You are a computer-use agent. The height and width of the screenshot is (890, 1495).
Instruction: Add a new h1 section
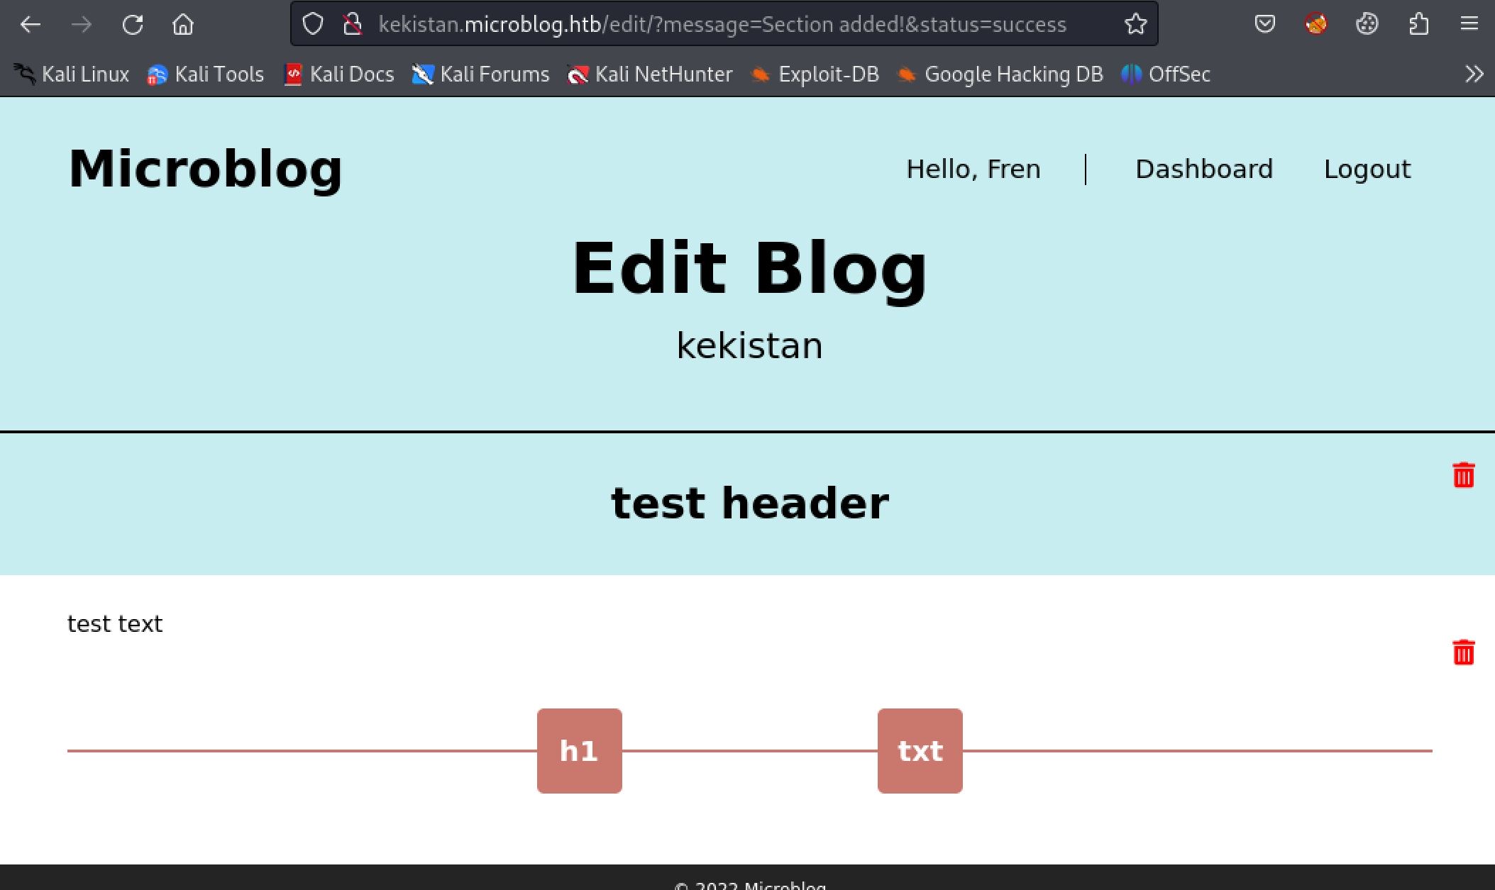579,751
